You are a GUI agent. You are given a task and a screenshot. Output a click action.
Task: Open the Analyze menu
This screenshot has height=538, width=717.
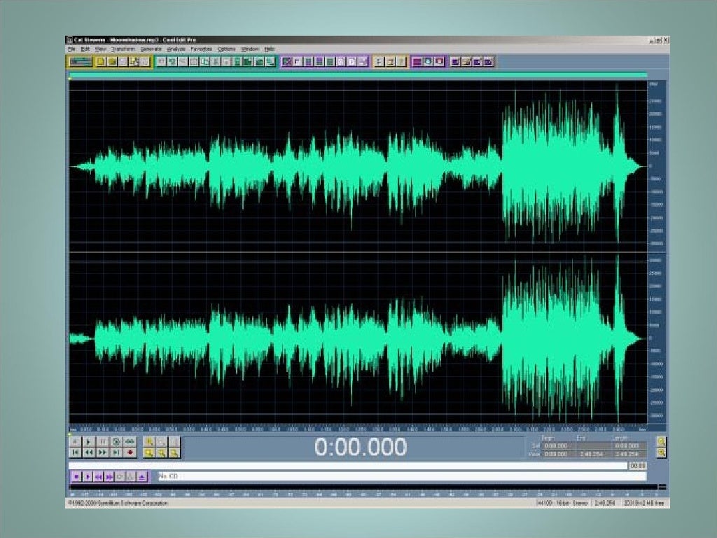[x=176, y=49]
